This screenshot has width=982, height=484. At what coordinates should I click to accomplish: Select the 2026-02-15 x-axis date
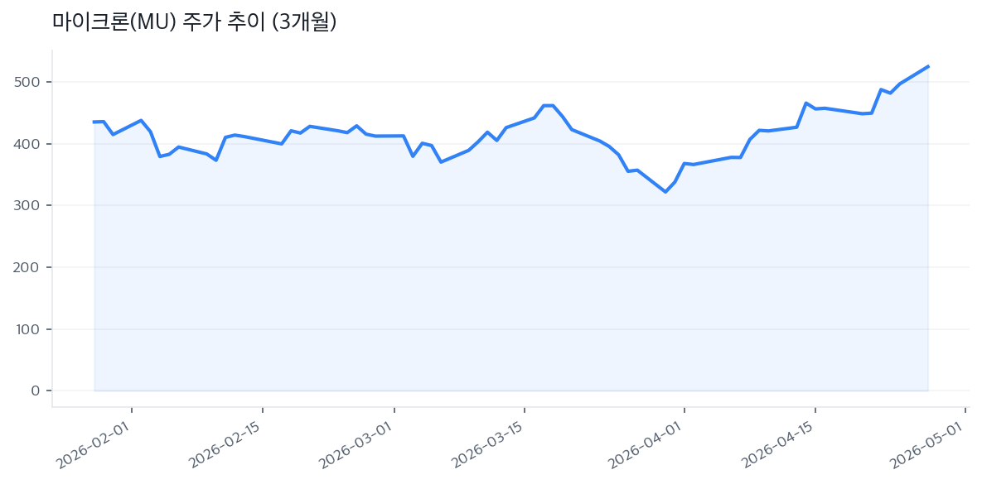(225, 445)
